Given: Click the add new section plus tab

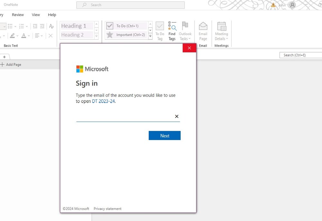Looking at the screenshot, I should click(4, 57).
